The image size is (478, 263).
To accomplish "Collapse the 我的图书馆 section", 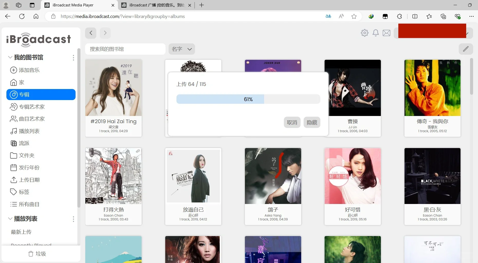I will click(x=10, y=57).
